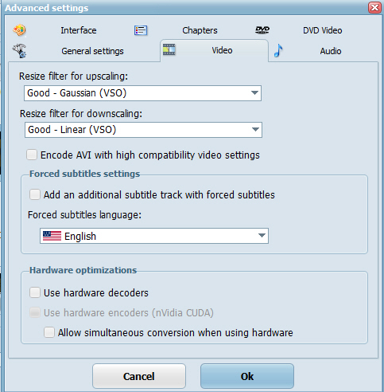This screenshot has height=392, width=384.
Task: Click the Video filmstrip icon
Action: 169,49
